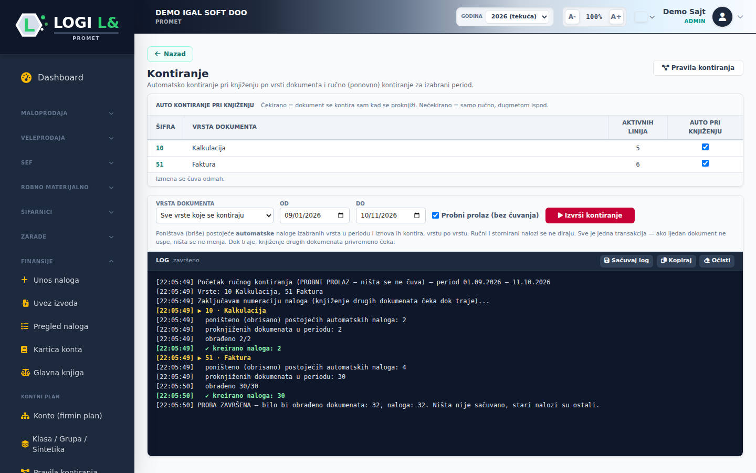756x473 pixels.
Task: Click the Unos naloga plus icon
Action: pos(24,280)
